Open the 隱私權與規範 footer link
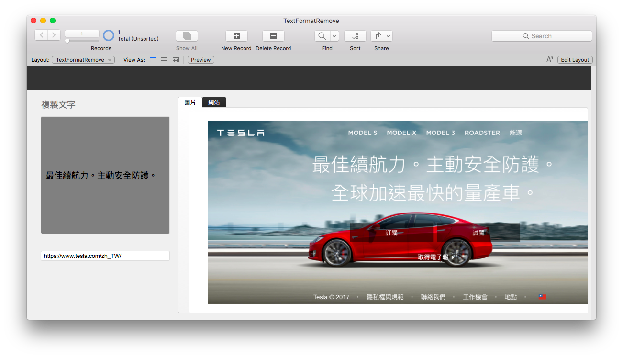This screenshot has height=358, width=623. (x=385, y=297)
